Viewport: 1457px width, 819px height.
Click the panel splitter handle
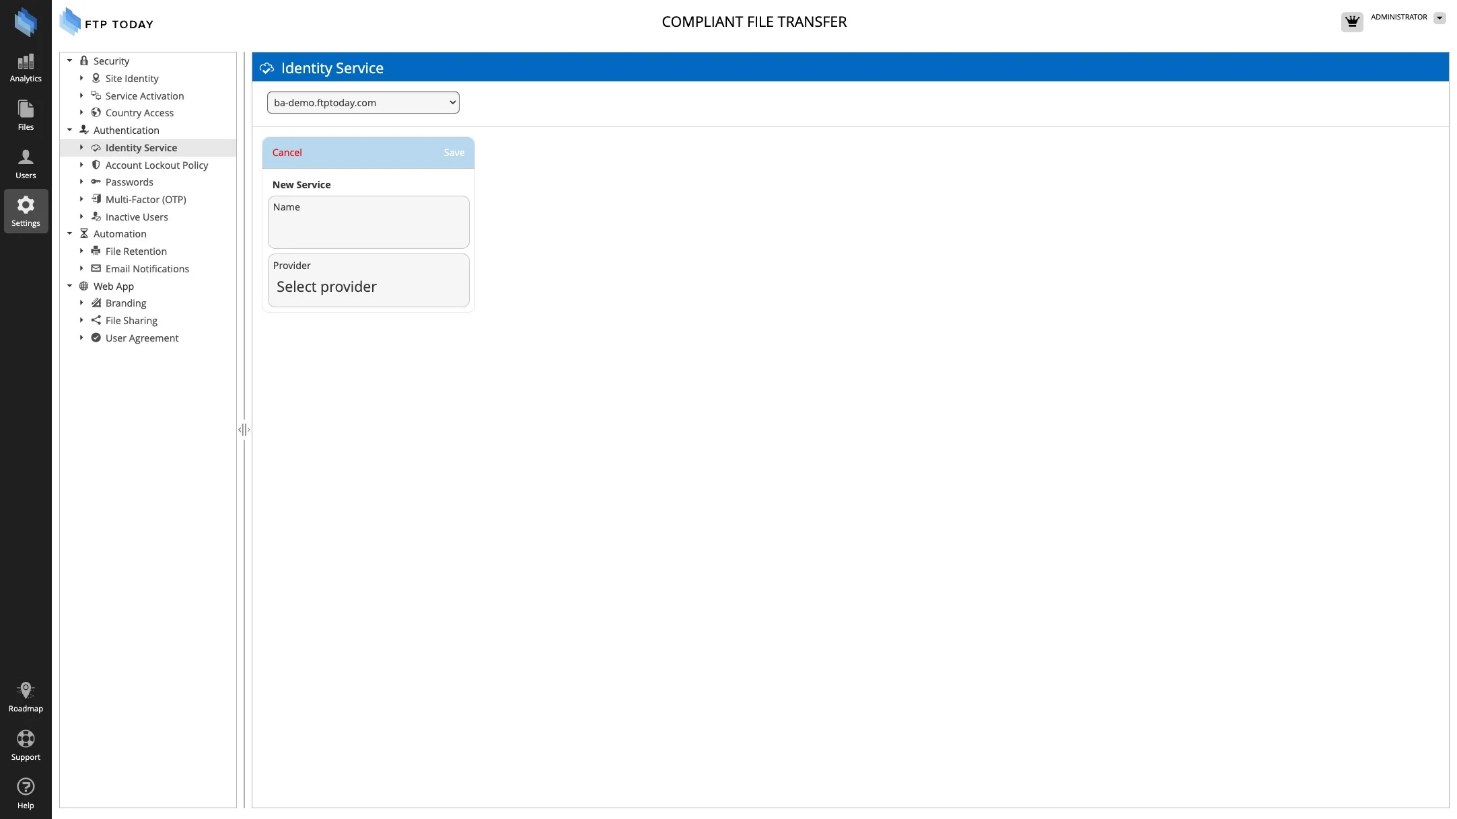(244, 430)
